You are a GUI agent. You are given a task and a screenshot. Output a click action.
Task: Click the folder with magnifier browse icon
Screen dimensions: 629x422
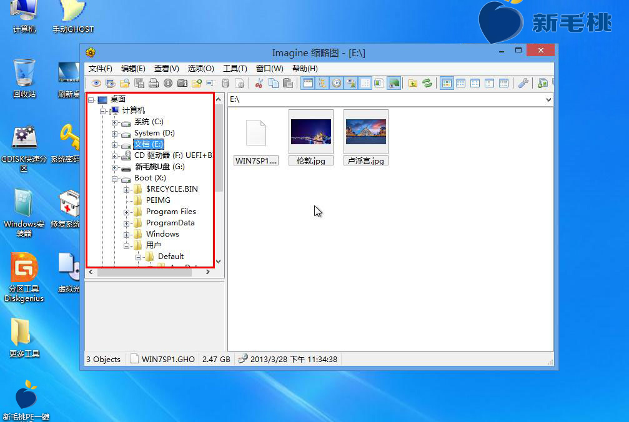click(125, 84)
